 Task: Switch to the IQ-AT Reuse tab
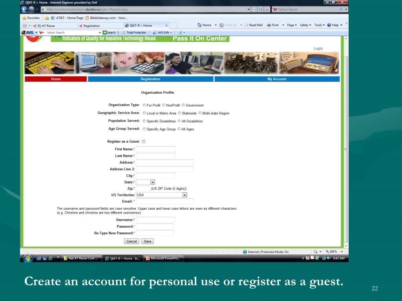(54, 25)
